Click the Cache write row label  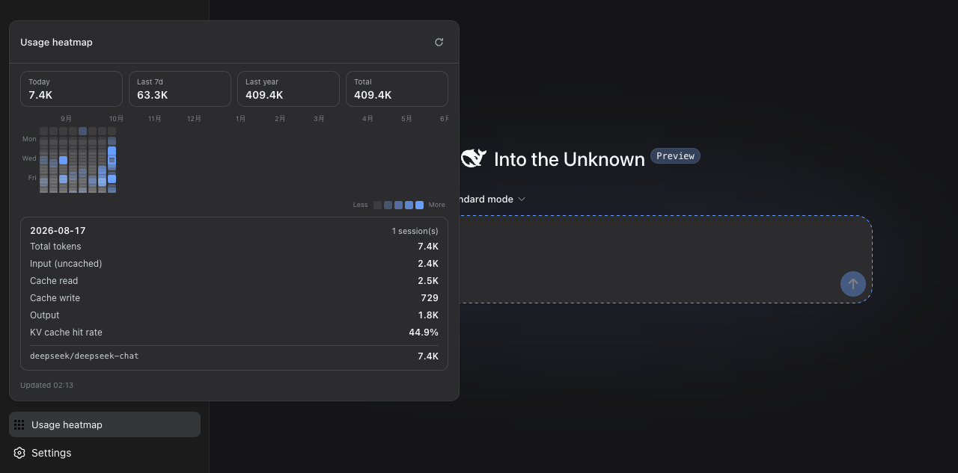click(x=55, y=298)
